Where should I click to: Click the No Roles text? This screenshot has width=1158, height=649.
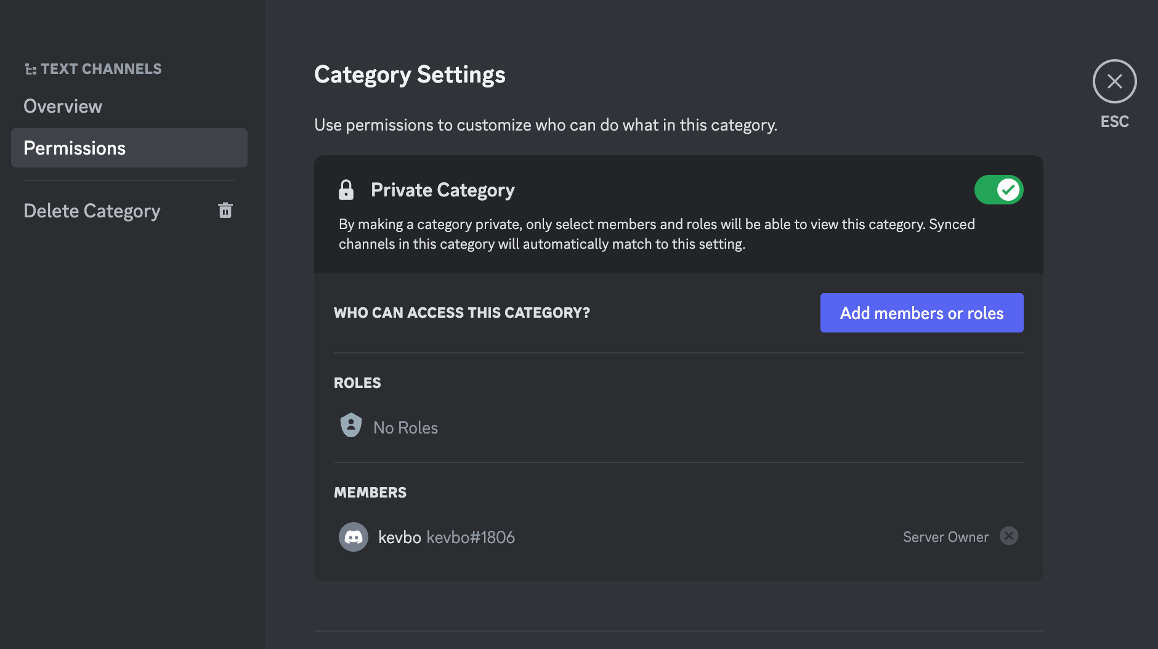(405, 427)
